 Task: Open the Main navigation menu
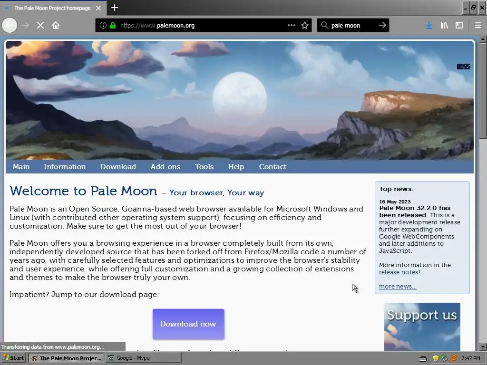point(21,167)
